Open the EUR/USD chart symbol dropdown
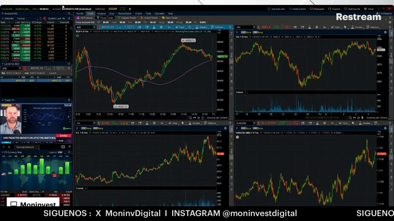394x221 pixels. [254, 123]
